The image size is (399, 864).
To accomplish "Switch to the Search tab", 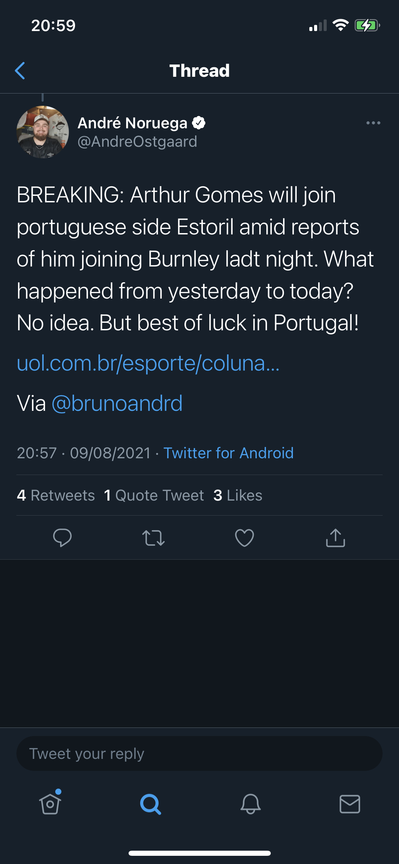I will coord(150,804).
